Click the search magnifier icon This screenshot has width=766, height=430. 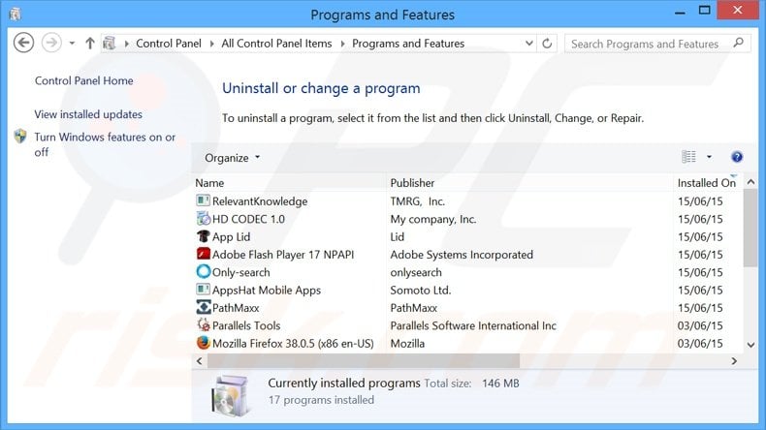click(x=739, y=43)
